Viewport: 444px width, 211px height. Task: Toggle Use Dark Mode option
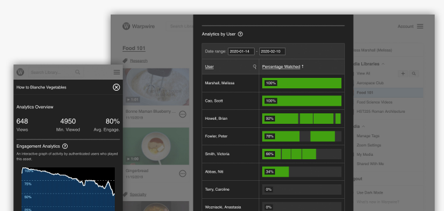tap(370, 192)
